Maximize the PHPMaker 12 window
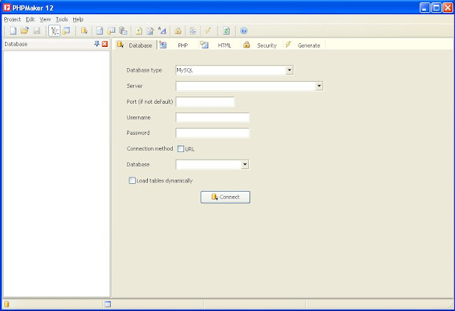The width and height of the screenshot is (455, 311). coord(436,8)
